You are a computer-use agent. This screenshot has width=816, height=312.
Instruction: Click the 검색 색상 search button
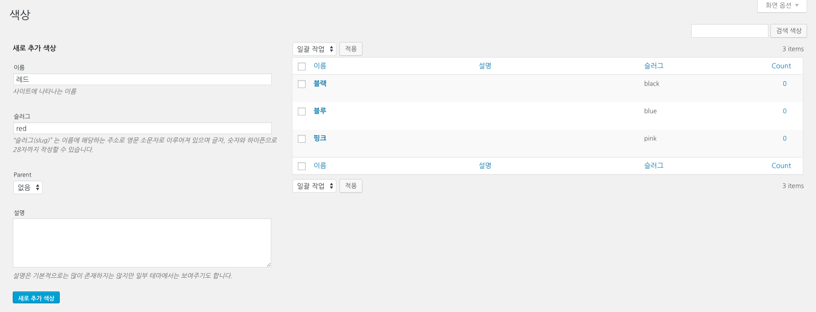pyautogui.click(x=789, y=31)
